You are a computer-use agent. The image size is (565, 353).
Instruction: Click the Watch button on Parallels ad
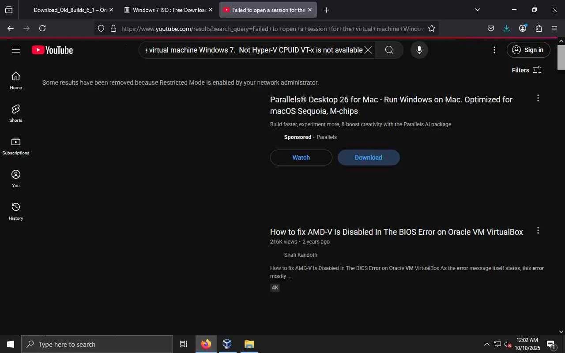click(301, 158)
